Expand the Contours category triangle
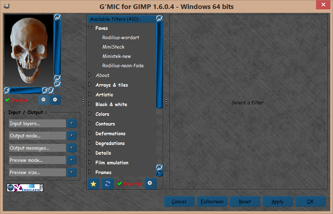The height and width of the screenshot is (214, 333). (90, 123)
